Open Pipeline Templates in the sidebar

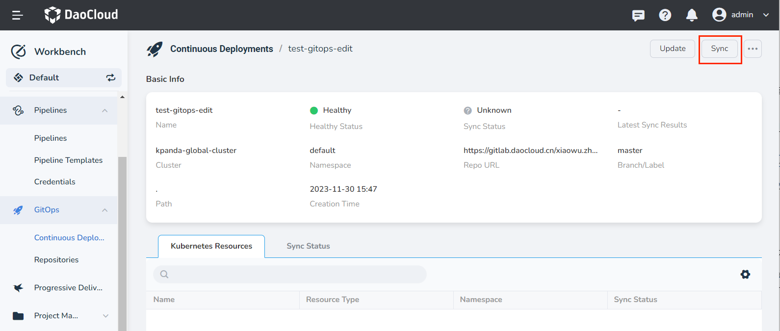pyautogui.click(x=68, y=160)
